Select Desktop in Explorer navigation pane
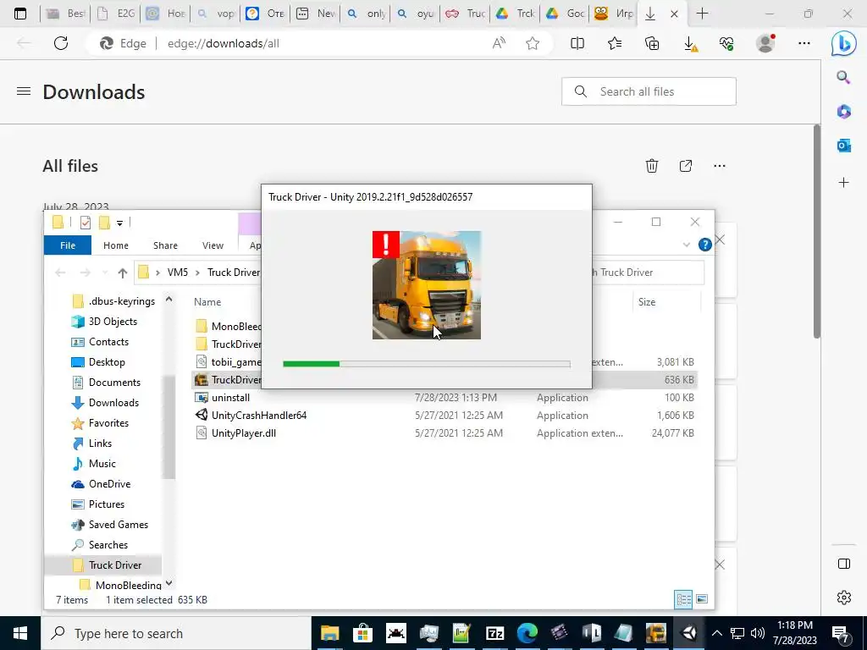Image resolution: width=867 pixels, height=650 pixels. 107,362
